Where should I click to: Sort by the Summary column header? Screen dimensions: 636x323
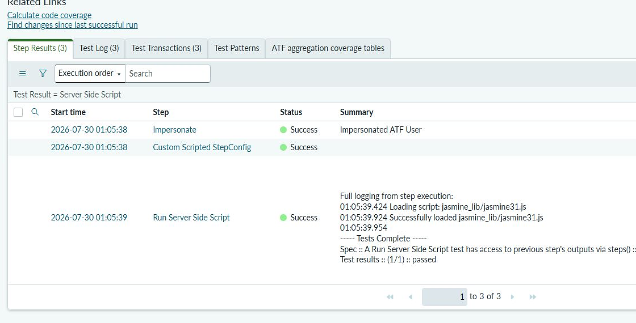tap(357, 112)
